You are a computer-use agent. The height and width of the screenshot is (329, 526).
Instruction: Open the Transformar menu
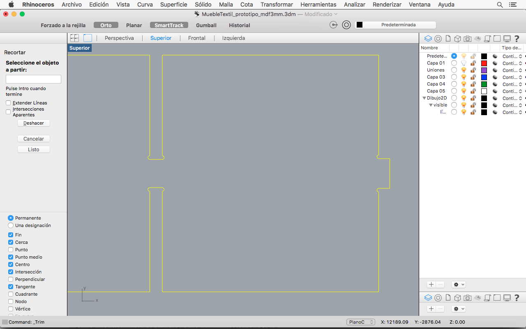coord(277,5)
